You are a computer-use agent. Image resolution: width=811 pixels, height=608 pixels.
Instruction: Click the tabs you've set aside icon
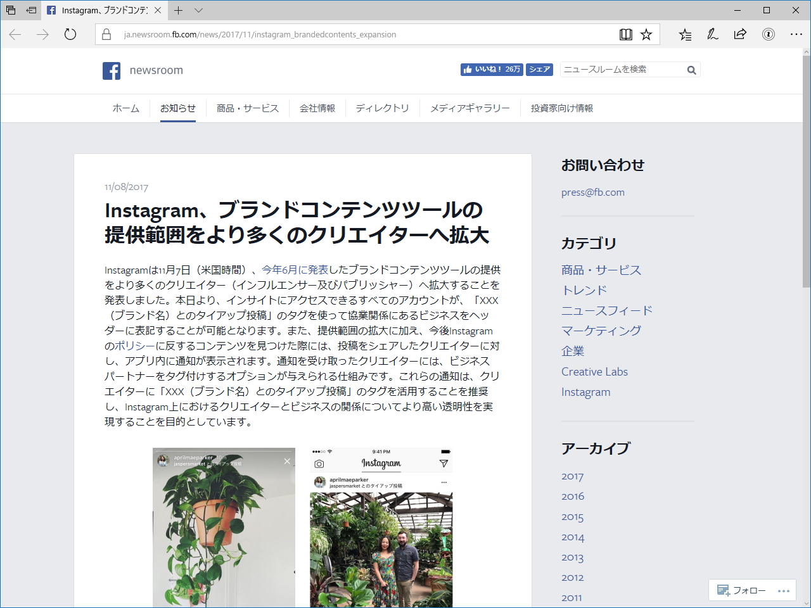click(x=10, y=10)
